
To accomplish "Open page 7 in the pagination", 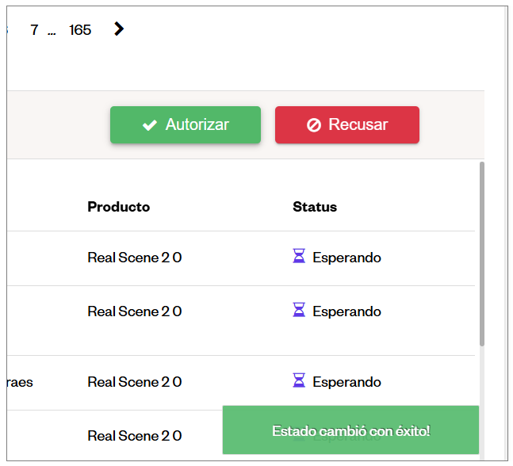I will (x=34, y=30).
